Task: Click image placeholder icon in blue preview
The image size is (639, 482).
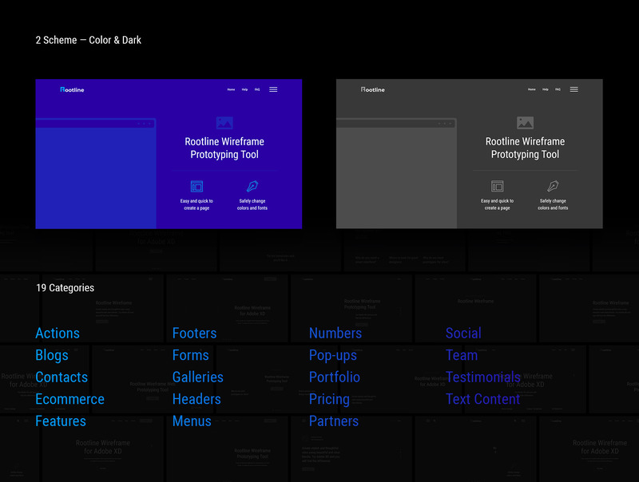Action: point(224,123)
